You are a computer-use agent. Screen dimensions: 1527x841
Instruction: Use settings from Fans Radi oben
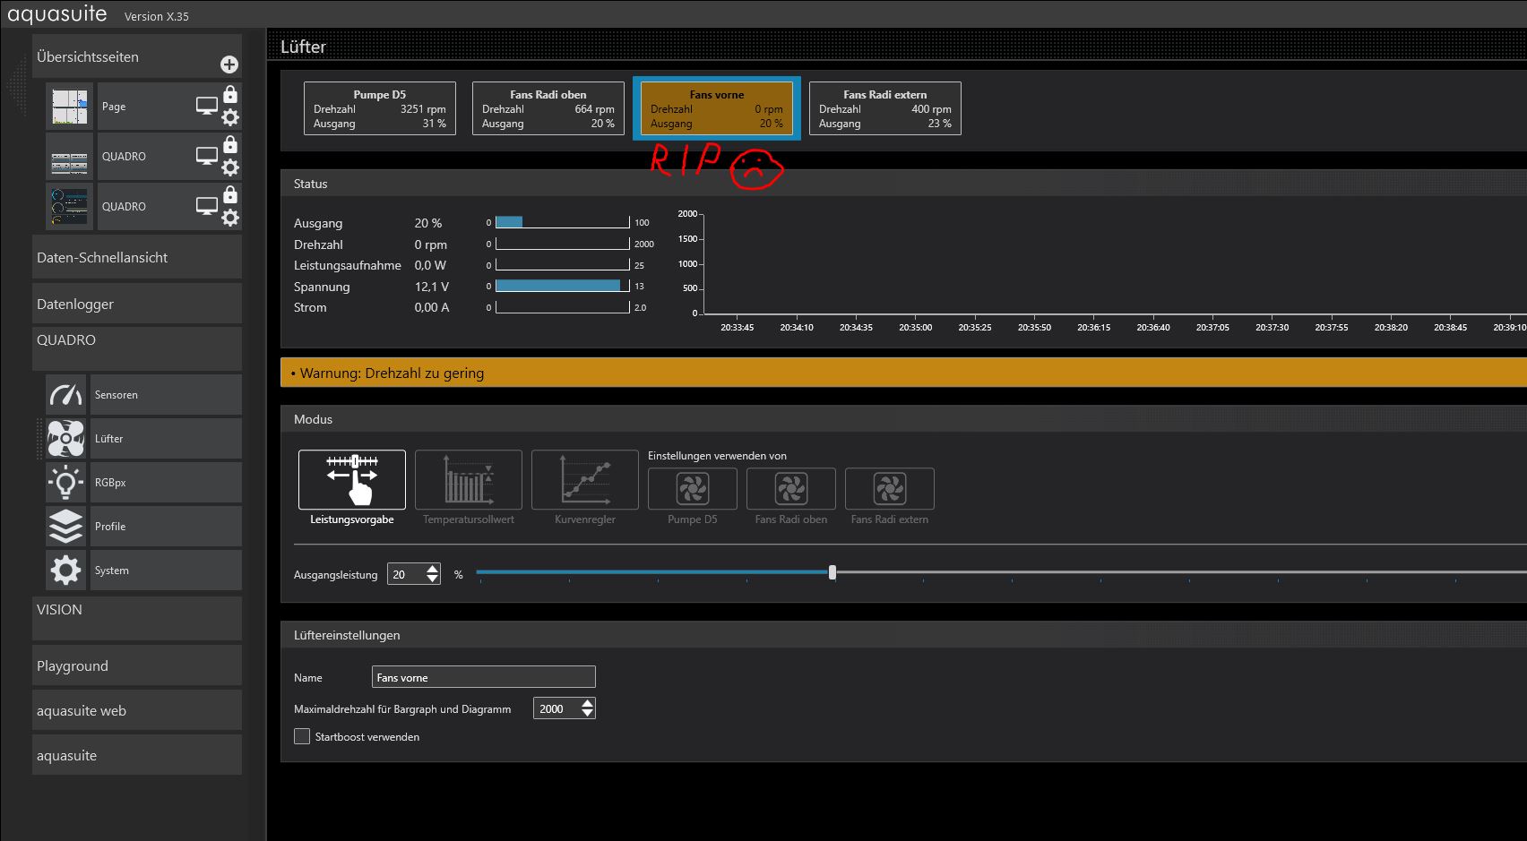tap(790, 489)
